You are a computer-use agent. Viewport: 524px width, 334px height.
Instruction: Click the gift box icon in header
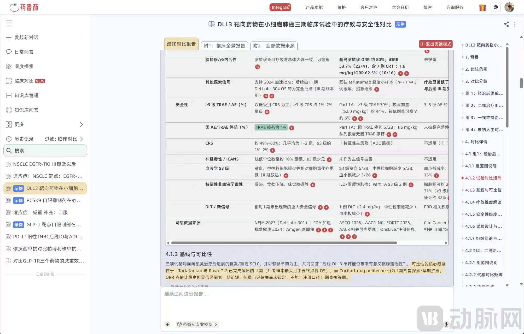[x=482, y=7]
